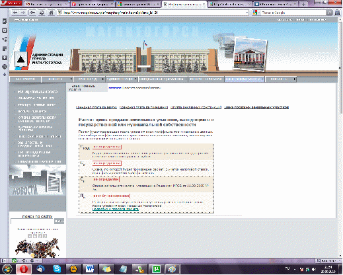Open the 'Арендная плата за землю' link

pyautogui.click(x=96, y=107)
